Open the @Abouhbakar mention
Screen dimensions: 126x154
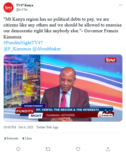46,49
